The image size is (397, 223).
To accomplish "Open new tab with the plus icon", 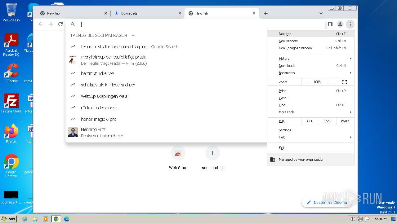I will pos(266,13).
